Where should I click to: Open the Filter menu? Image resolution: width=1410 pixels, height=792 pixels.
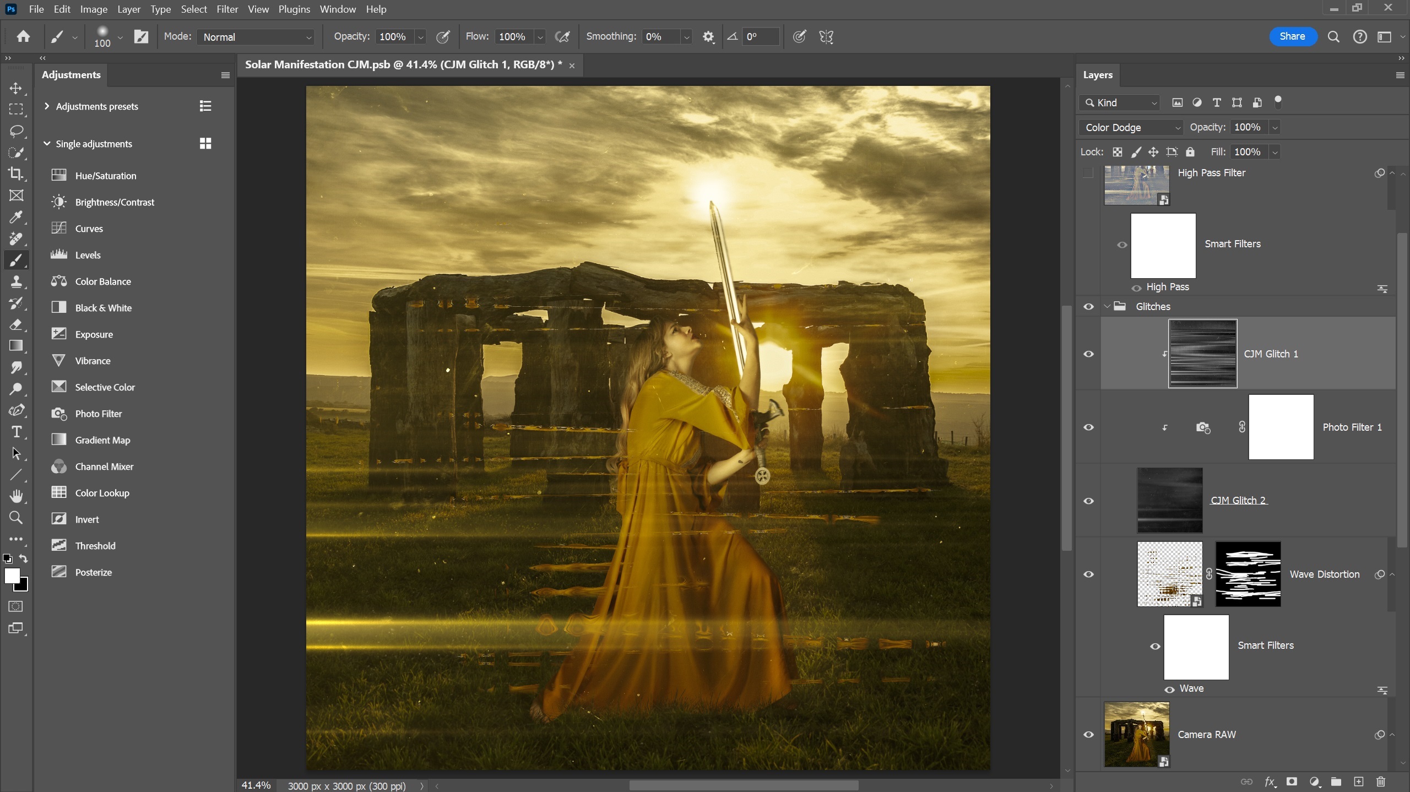click(x=227, y=9)
